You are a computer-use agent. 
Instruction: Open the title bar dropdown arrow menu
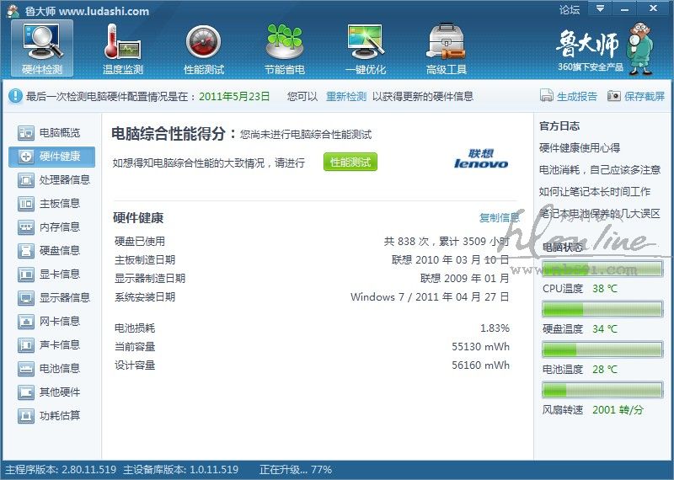600,8
